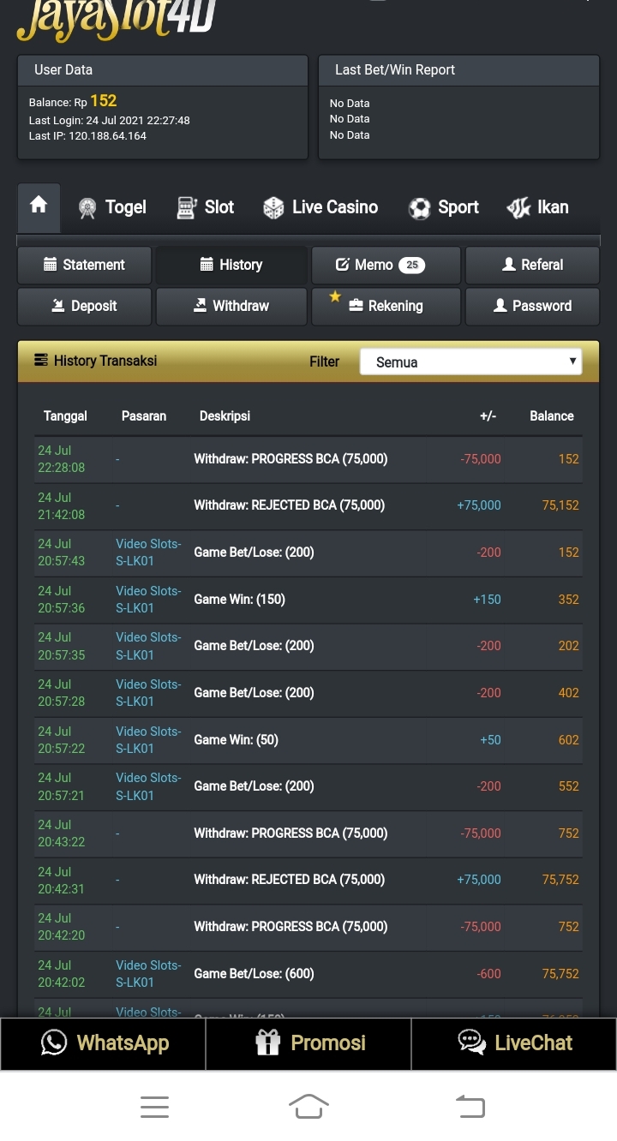
Task: Open the Withdraw page
Action: coord(231,306)
